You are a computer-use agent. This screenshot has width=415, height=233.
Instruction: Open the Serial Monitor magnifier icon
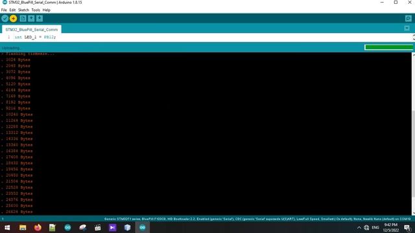[408, 19]
